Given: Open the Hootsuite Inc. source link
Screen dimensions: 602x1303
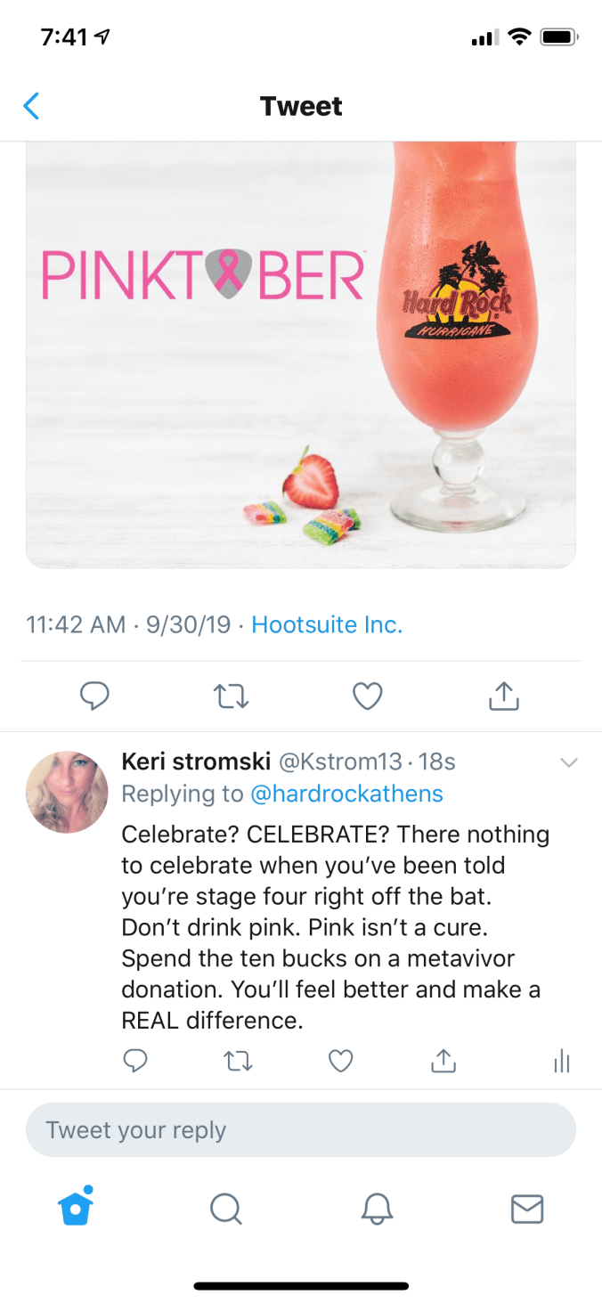Looking at the screenshot, I should point(327,624).
